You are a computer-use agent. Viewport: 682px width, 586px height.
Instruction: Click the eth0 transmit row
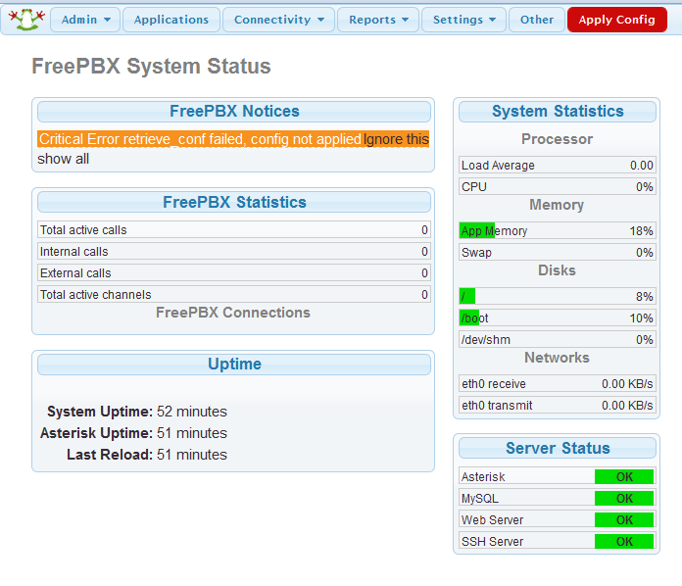click(x=558, y=405)
